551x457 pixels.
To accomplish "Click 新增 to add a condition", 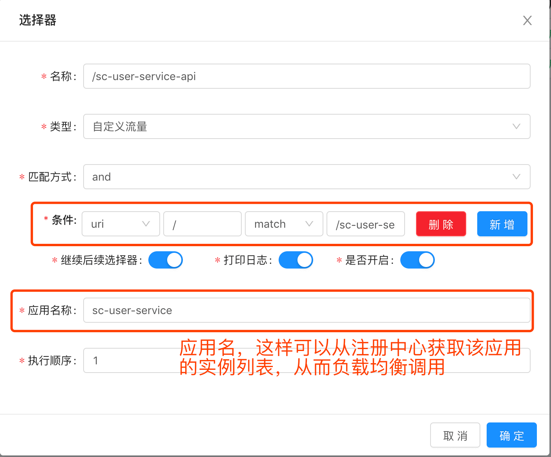I will click(502, 224).
